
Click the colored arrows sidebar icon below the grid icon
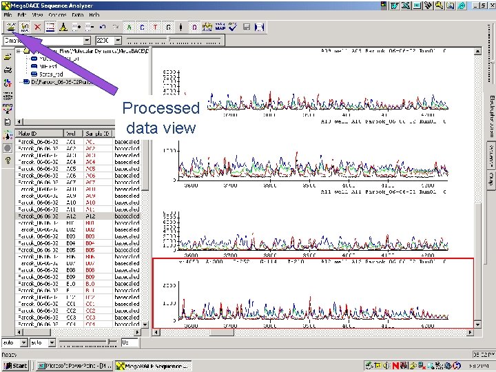(x=8, y=109)
